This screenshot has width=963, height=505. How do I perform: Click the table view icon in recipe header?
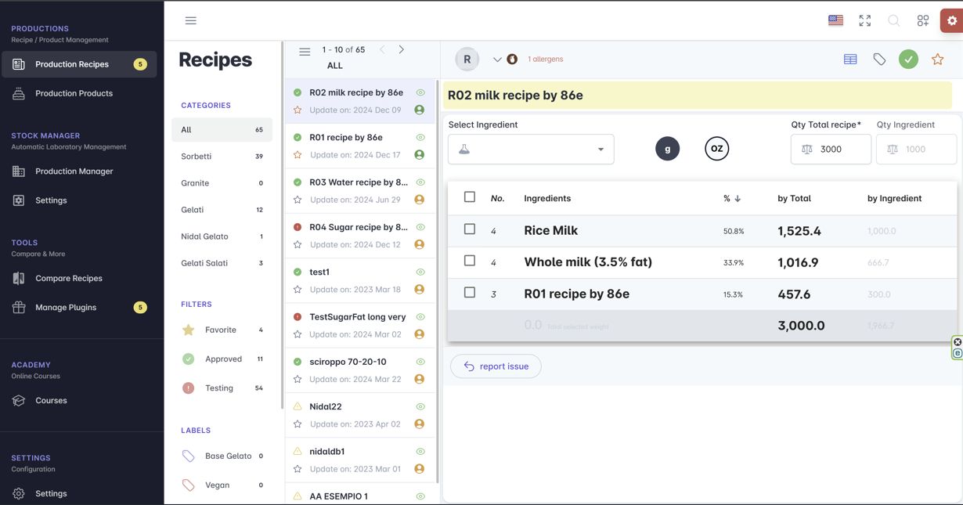(x=850, y=60)
